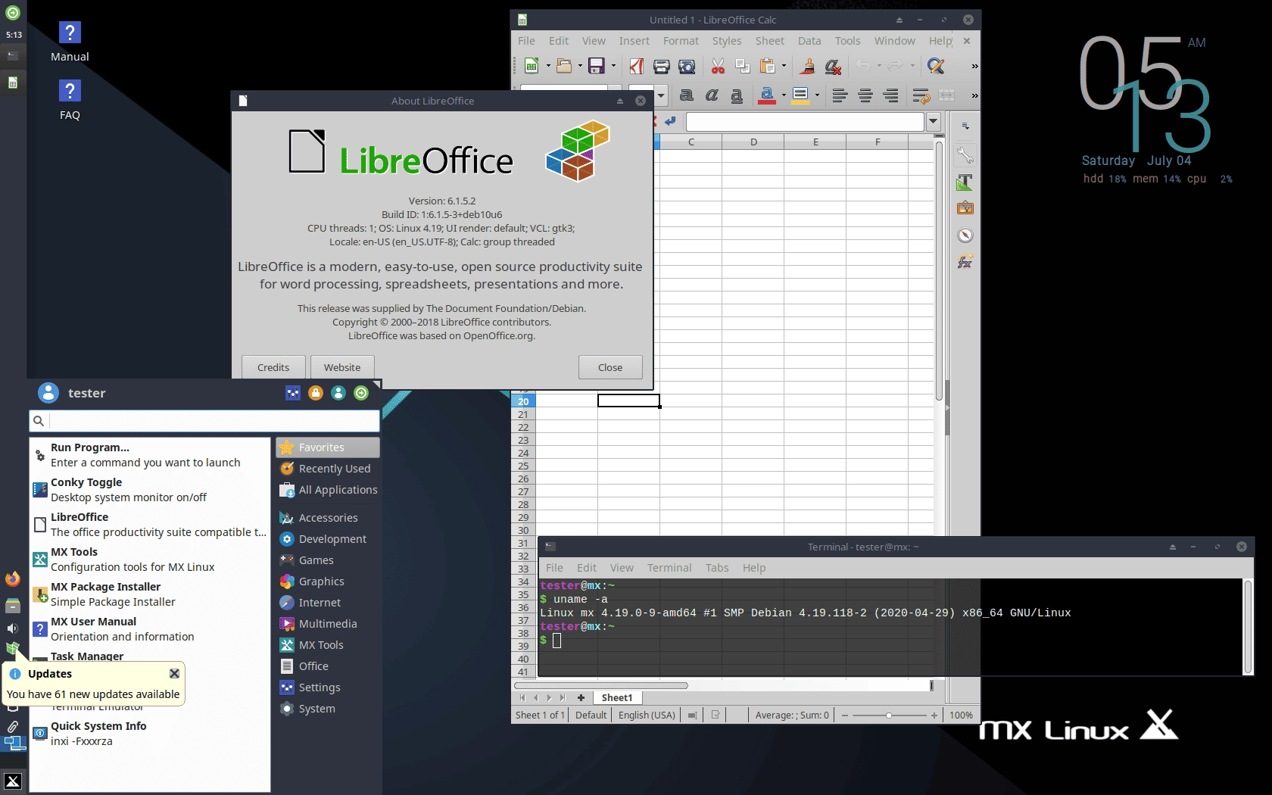Click the Center Horizontally icon in Calc
Image resolution: width=1272 pixels, height=795 pixels.
[x=865, y=95]
